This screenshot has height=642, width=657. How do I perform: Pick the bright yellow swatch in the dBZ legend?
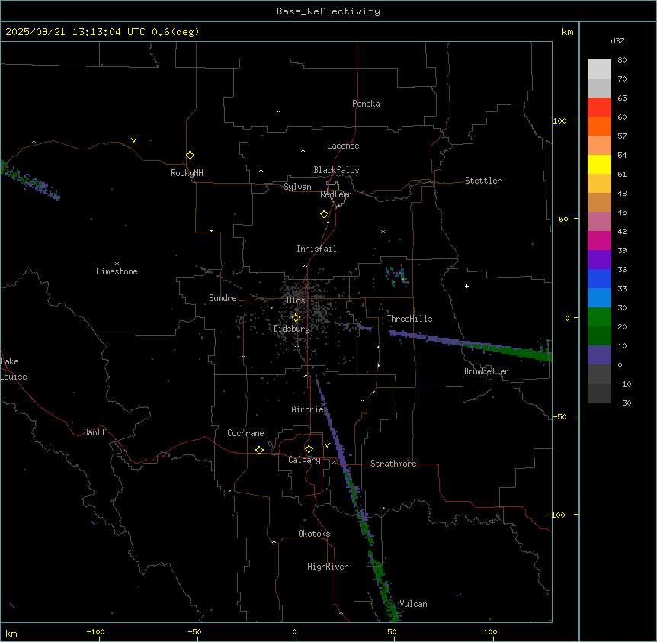tap(599, 165)
